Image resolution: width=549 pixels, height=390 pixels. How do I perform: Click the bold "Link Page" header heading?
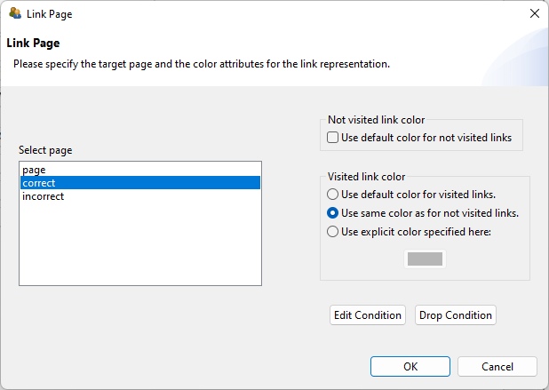pyautogui.click(x=33, y=43)
